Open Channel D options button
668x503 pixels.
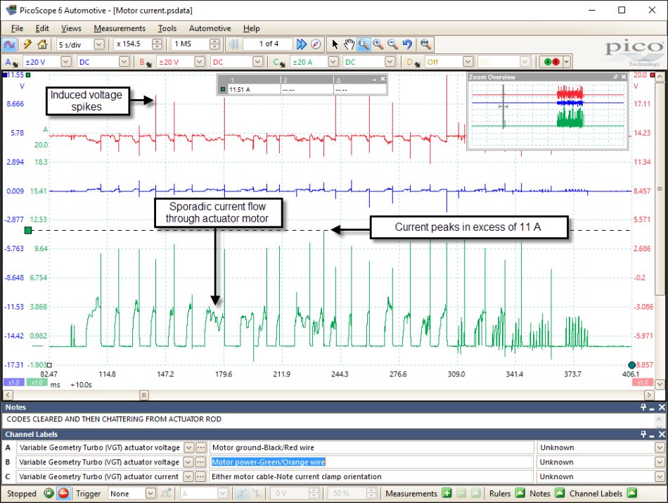point(413,62)
